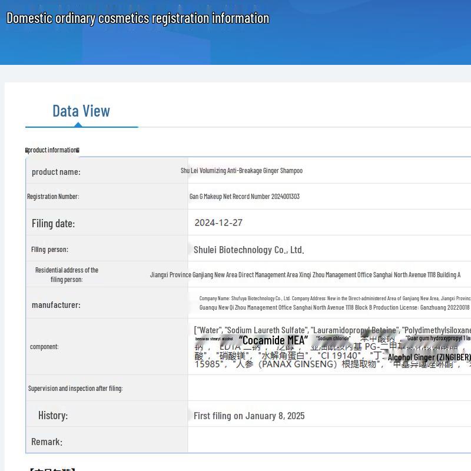This screenshot has height=471, width=471.
Task: Select the Jiangxi Province residential address text
Action: (x=305, y=275)
